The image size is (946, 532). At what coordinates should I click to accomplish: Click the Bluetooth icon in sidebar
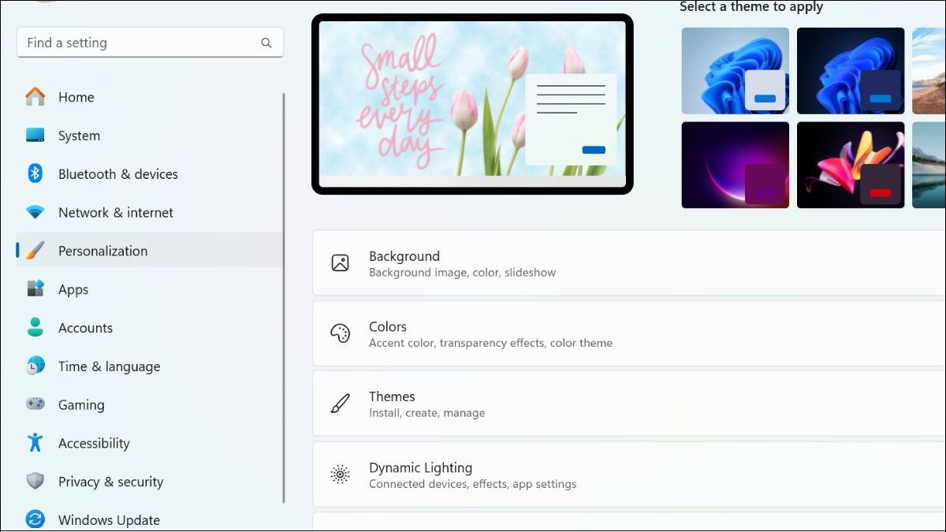pos(35,173)
